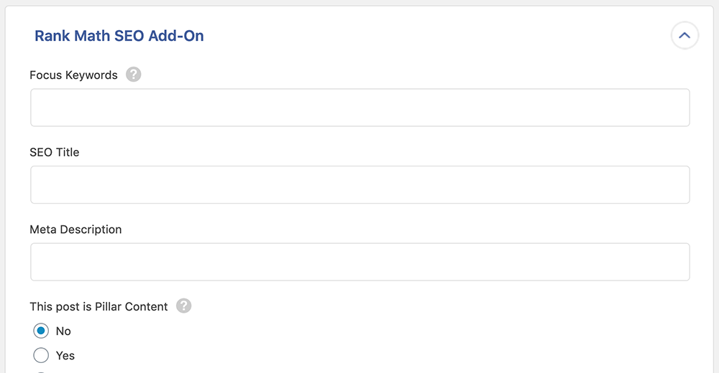Collapse the Rank Math SEO Add-On panel
This screenshot has height=373, width=719.
(x=684, y=35)
